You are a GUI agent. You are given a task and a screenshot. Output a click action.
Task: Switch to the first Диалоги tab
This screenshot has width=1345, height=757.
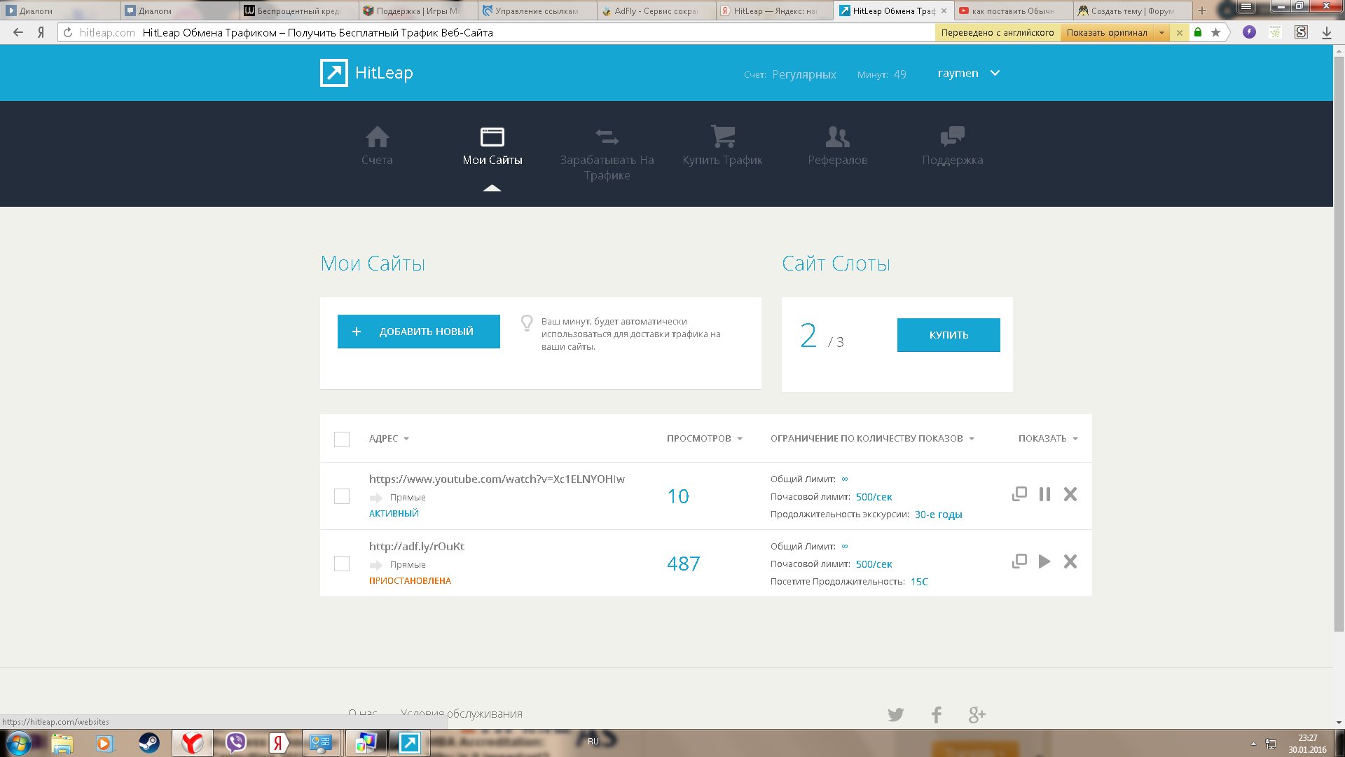(x=60, y=11)
